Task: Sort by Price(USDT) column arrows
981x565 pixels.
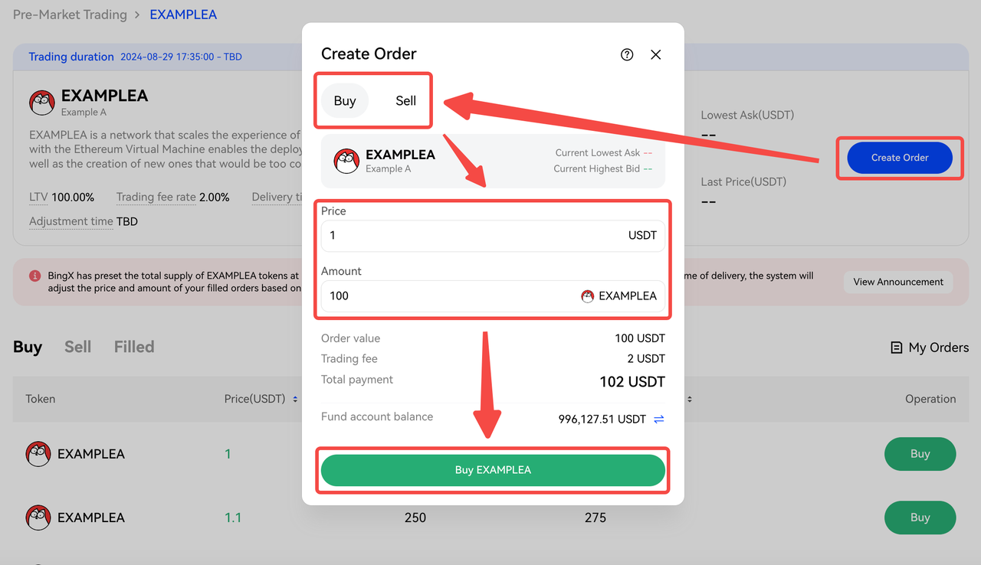Action: tap(295, 400)
